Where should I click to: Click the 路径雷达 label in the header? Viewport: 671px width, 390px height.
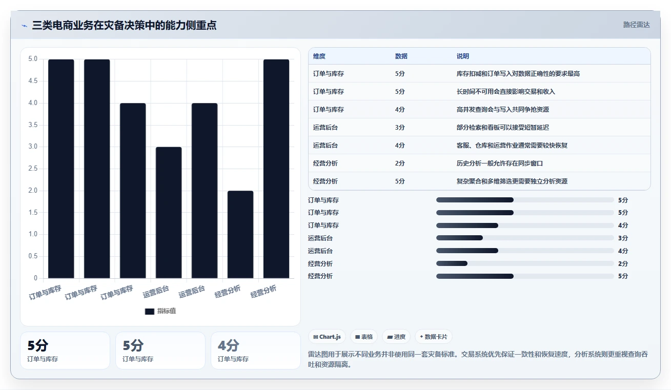pos(636,25)
